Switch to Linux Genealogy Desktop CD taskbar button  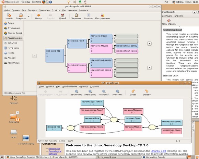point(28,157)
